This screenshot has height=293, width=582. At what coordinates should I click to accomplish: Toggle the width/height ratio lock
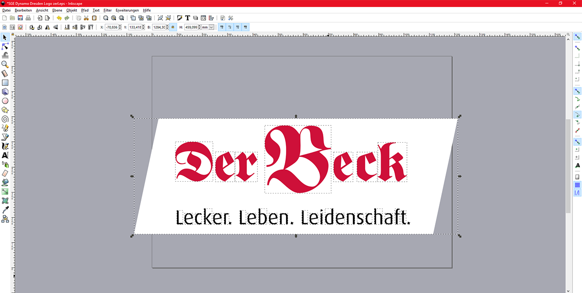[173, 27]
